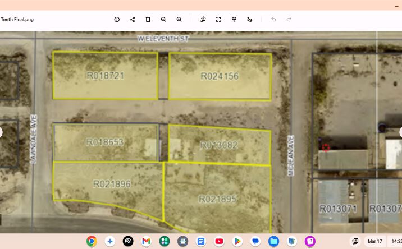Click parcel label R021895 in the image
This screenshot has height=249, width=402.
click(x=218, y=199)
